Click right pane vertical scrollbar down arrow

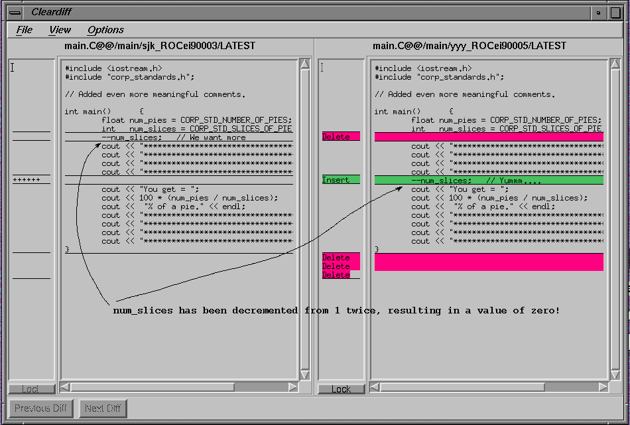614,375
